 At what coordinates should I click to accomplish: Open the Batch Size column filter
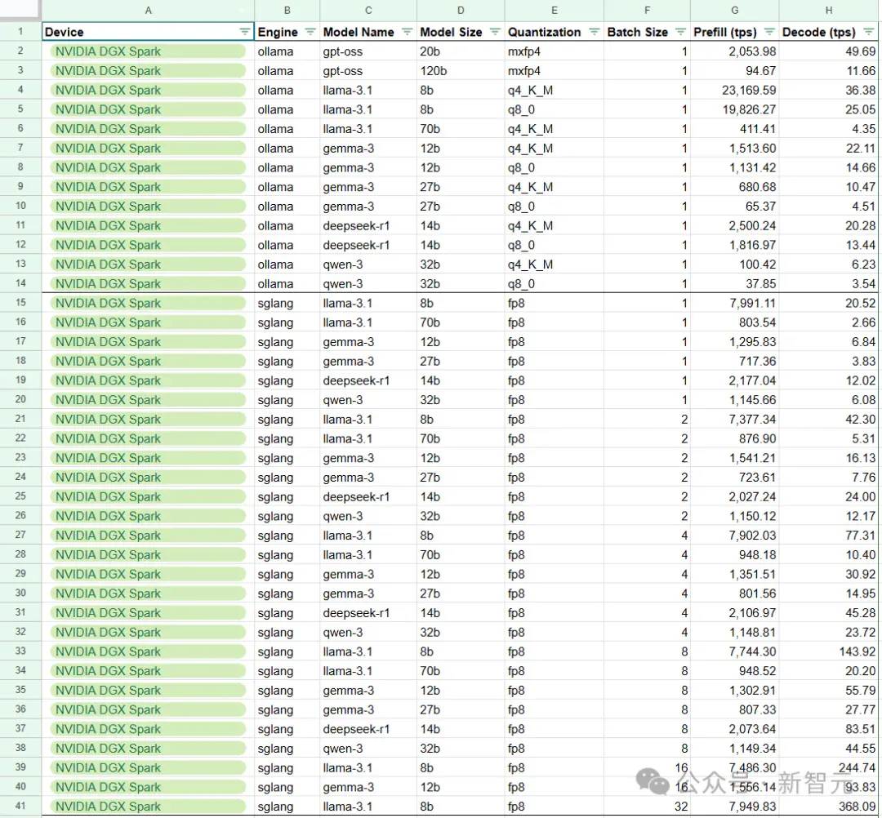pyautogui.click(x=680, y=32)
